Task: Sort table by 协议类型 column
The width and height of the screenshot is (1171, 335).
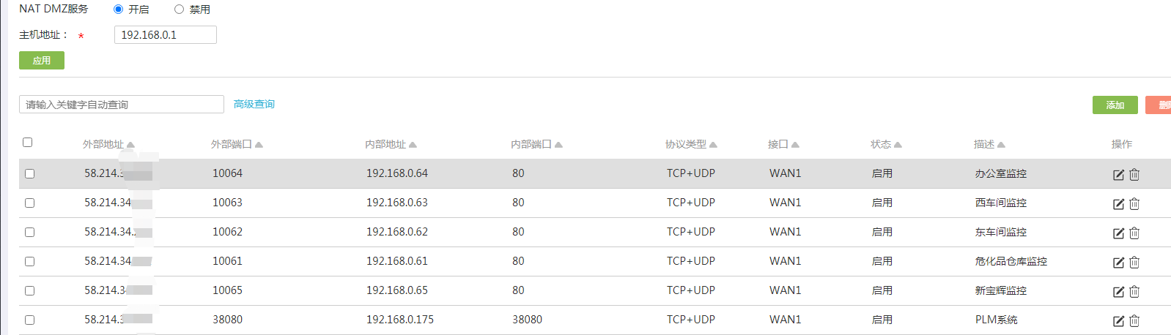Action: pos(690,145)
